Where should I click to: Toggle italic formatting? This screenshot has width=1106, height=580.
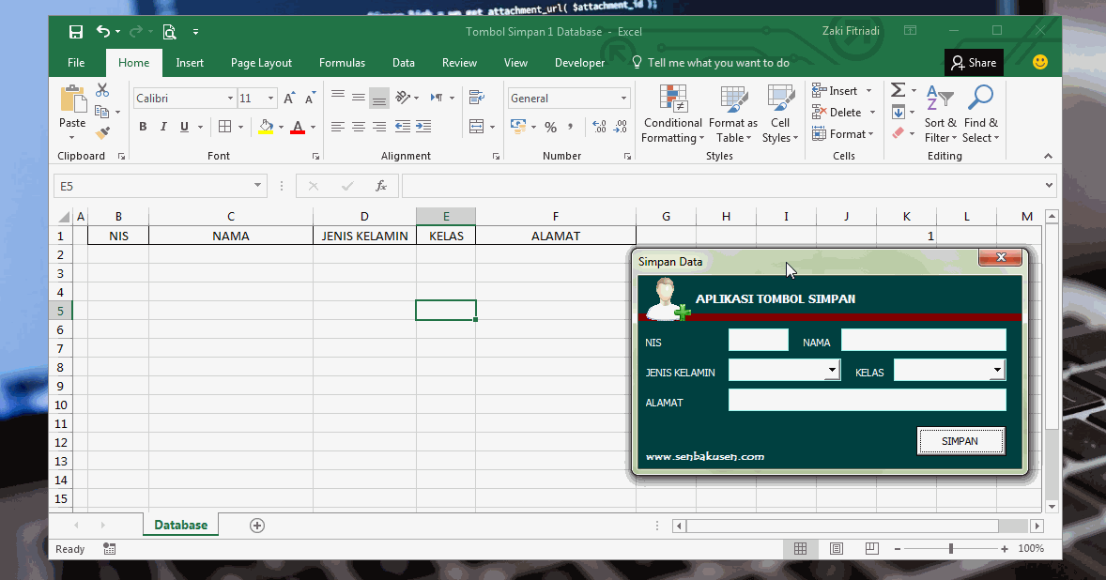(161, 126)
